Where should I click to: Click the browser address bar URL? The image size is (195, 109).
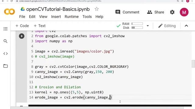[60, 1]
